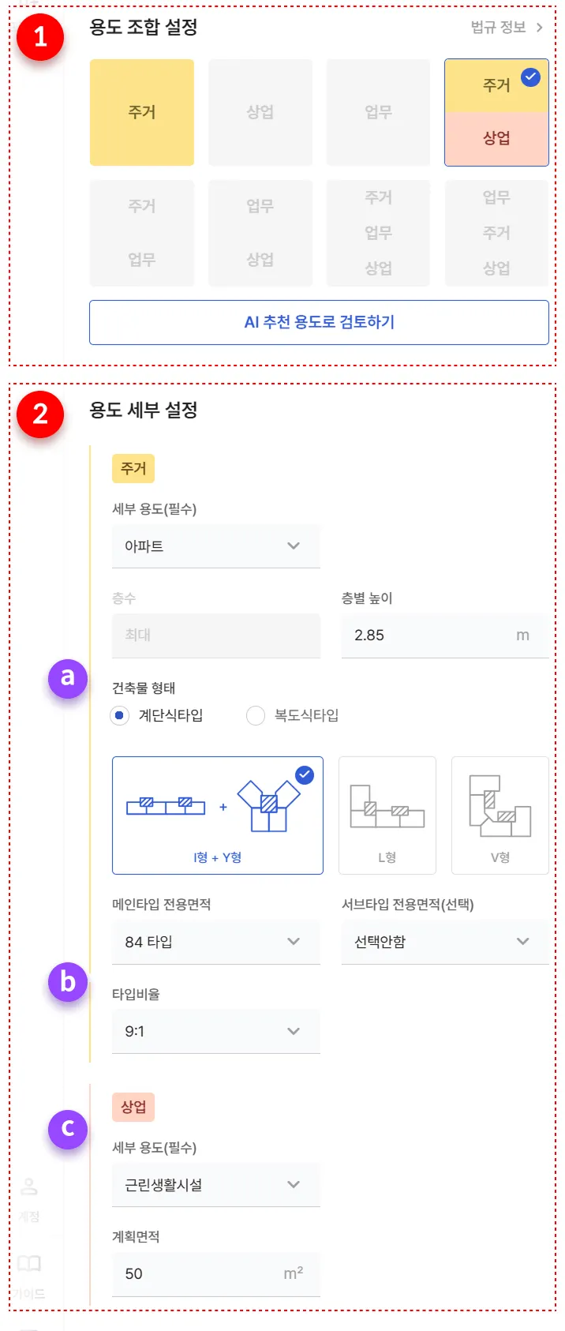The image size is (565, 1331).
Task: Click the check badge on I형 + Y형 card
Action: (305, 775)
